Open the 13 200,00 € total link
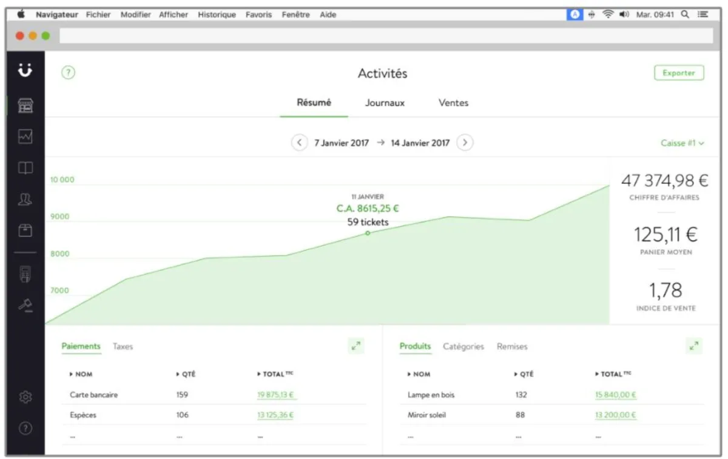The height and width of the screenshot is (459, 728). [x=616, y=415]
